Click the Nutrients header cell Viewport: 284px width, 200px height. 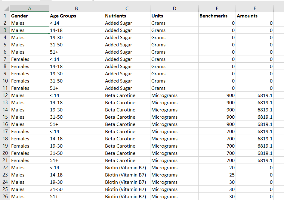point(127,16)
